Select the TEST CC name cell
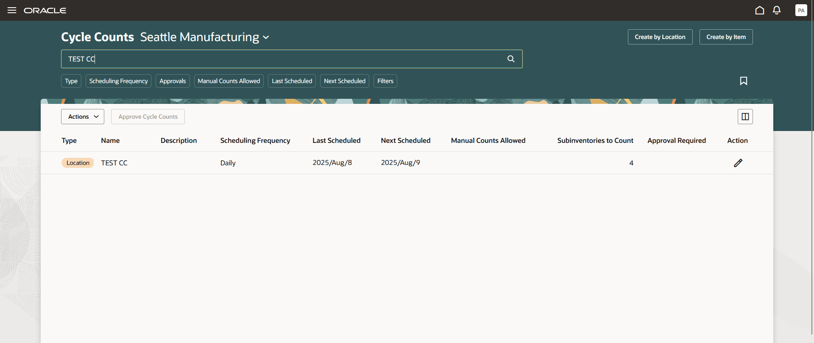This screenshot has width=814, height=343. tap(114, 163)
